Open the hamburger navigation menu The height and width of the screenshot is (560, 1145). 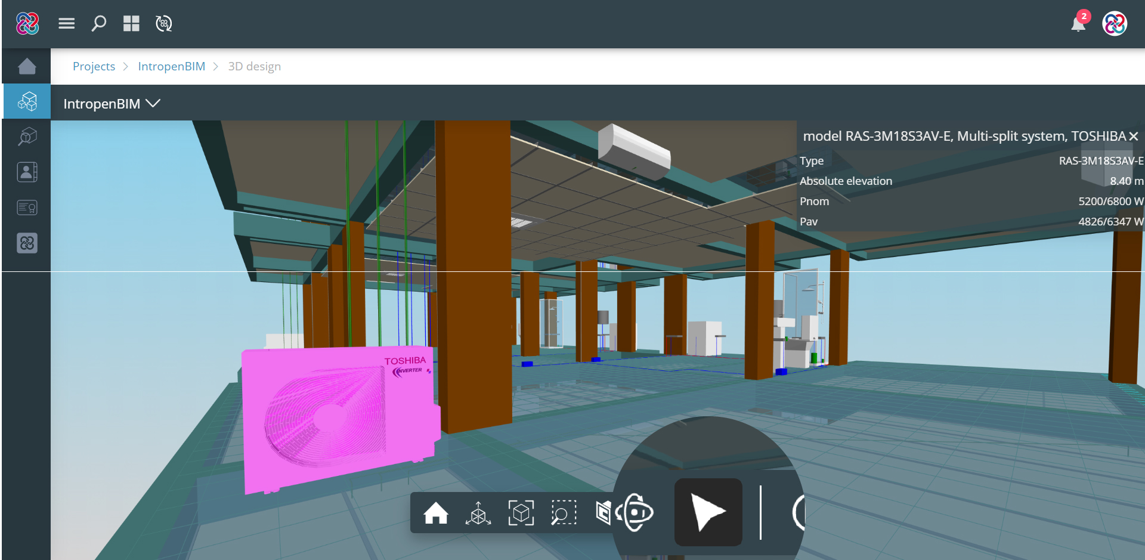(x=66, y=23)
